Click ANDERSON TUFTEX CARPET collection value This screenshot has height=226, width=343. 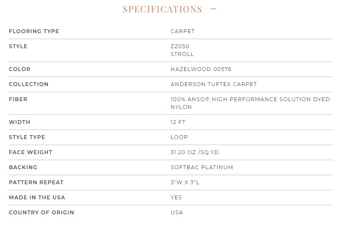point(214,84)
